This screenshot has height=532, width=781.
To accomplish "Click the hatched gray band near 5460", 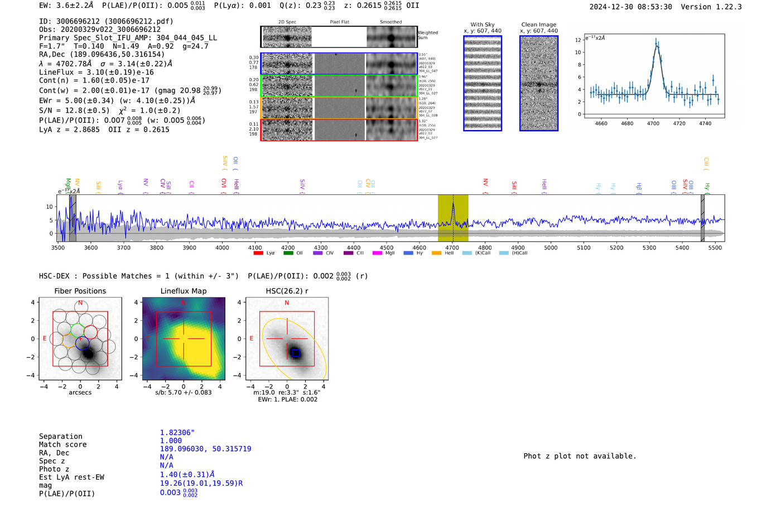I will (703, 218).
